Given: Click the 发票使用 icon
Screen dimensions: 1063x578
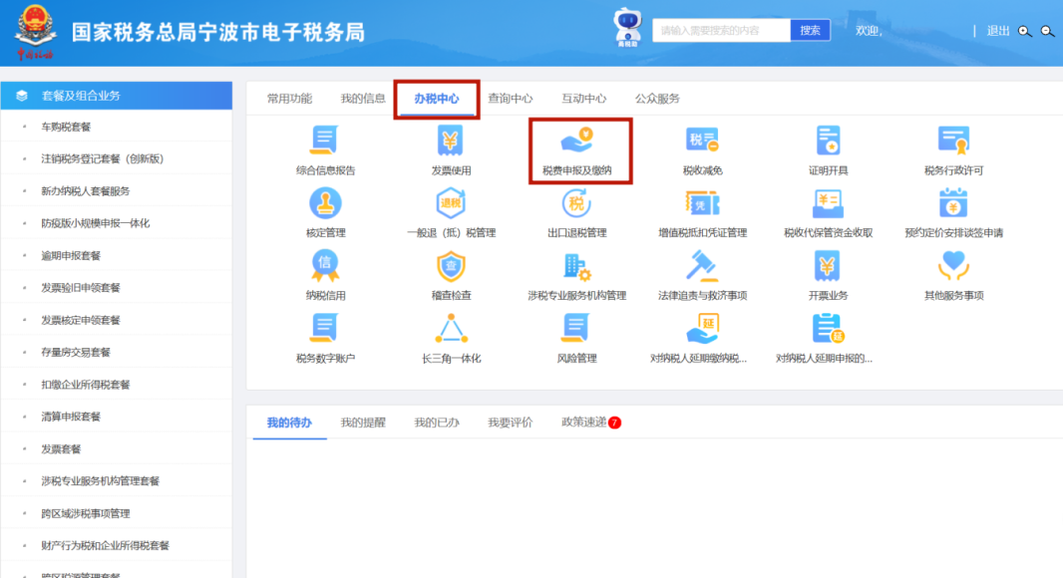Looking at the screenshot, I should [451, 142].
